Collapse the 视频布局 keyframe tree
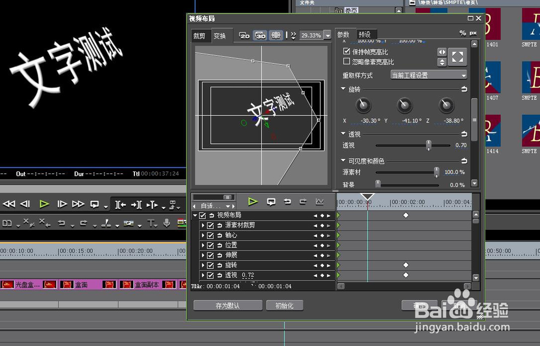The width and height of the screenshot is (540, 346). [195, 215]
